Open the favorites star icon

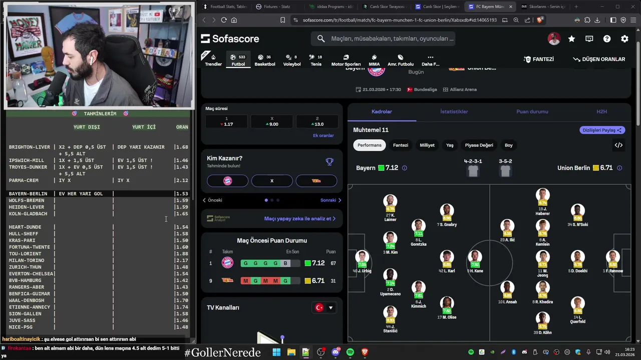pos(571,38)
